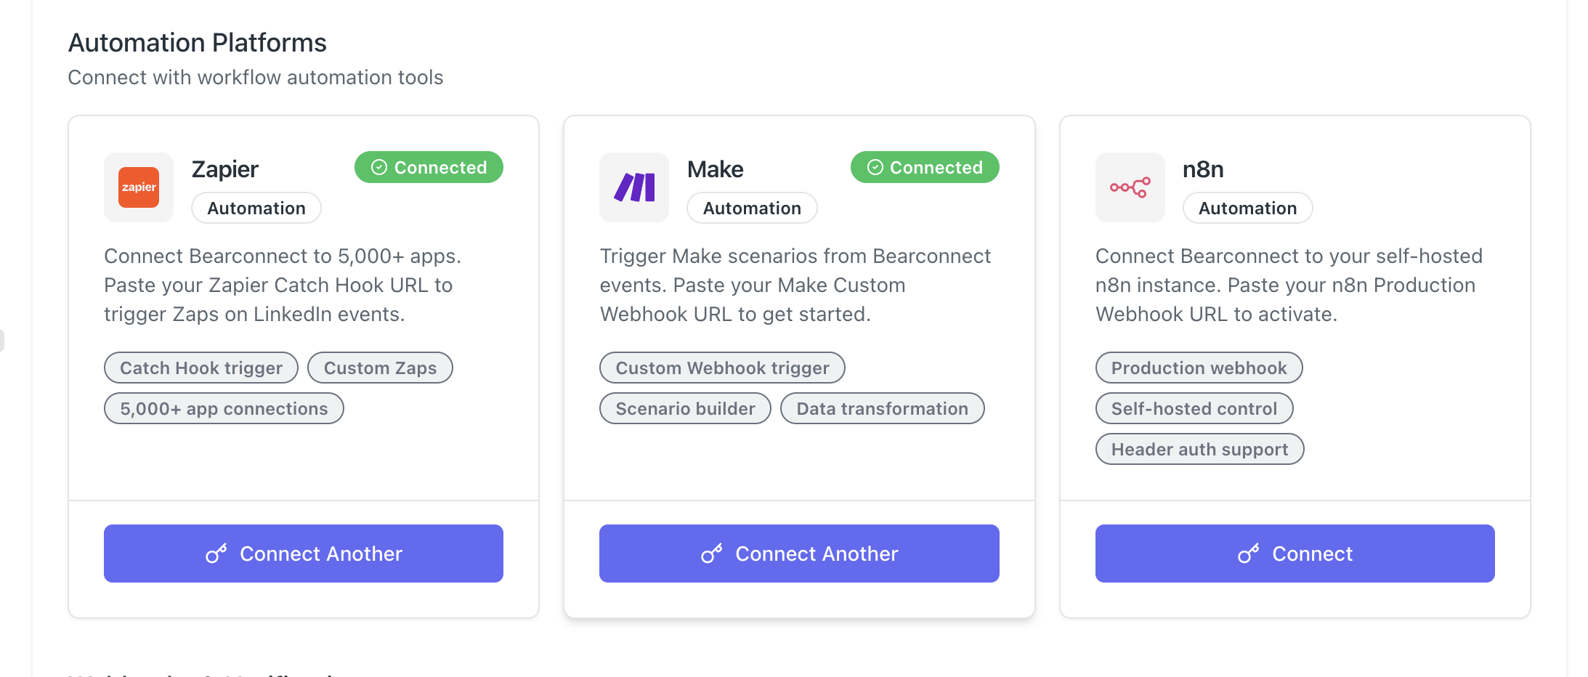The image size is (1588, 677).
Task: Select the Custom Zaps tag
Action: tap(380, 368)
